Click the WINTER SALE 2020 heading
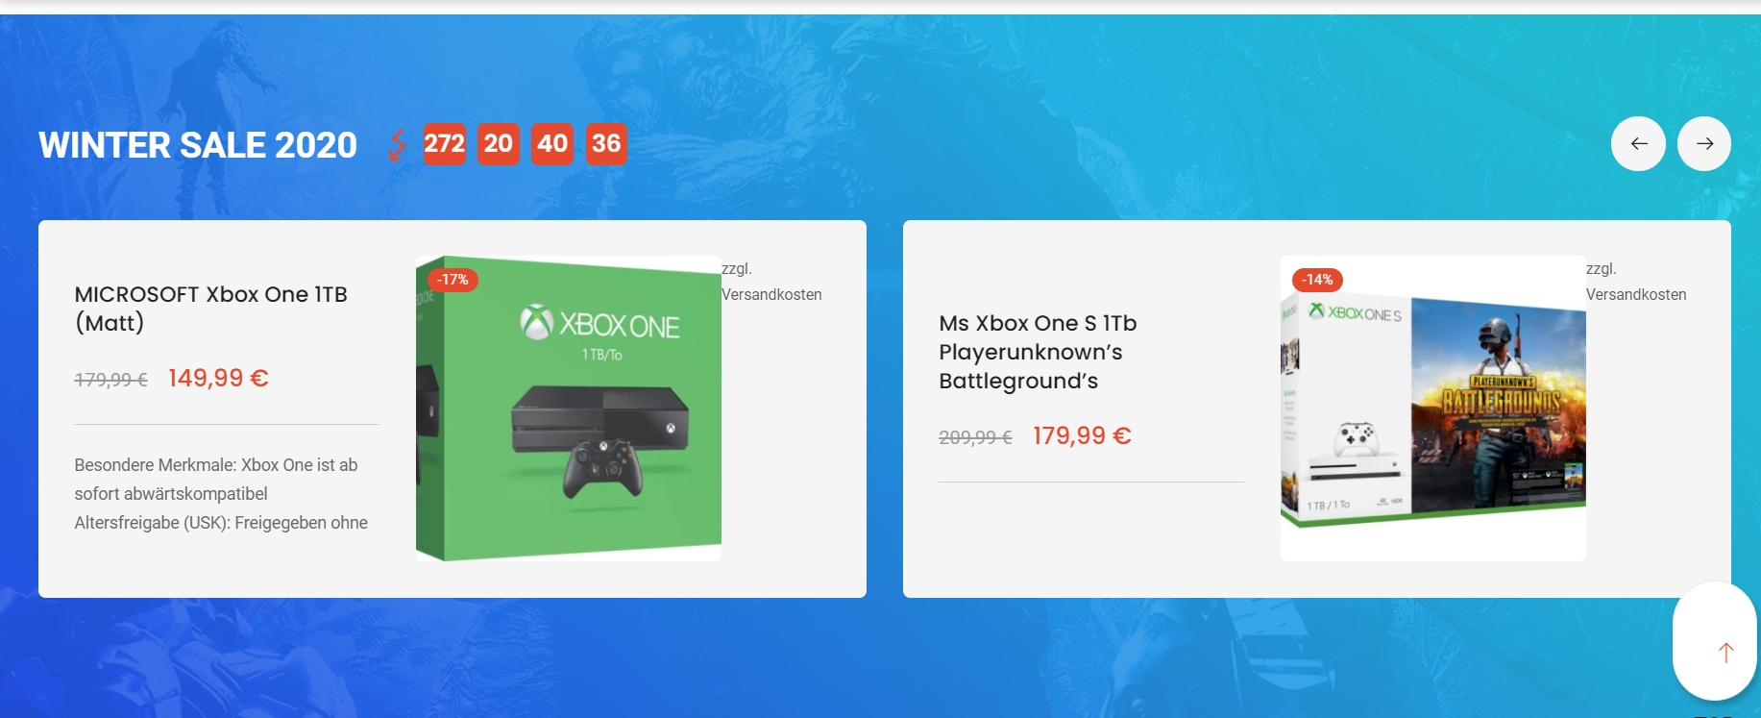 pyautogui.click(x=198, y=145)
